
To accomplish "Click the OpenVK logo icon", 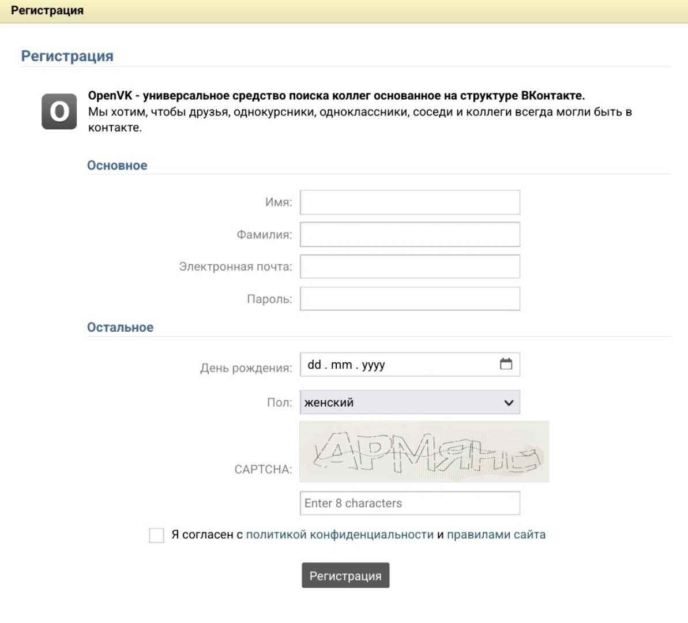I will tap(59, 111).
